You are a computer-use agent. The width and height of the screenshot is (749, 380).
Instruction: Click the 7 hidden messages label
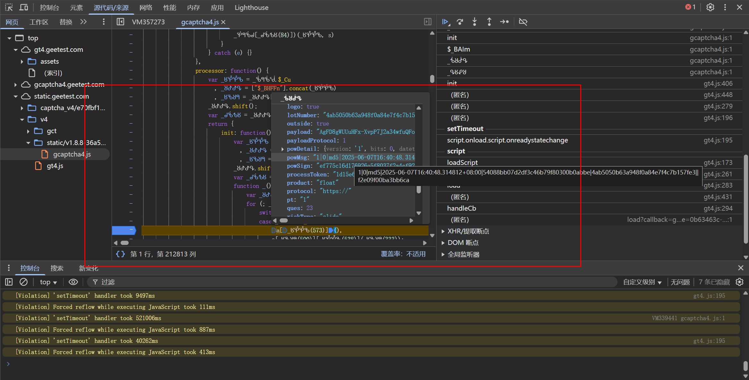[714, 282]
